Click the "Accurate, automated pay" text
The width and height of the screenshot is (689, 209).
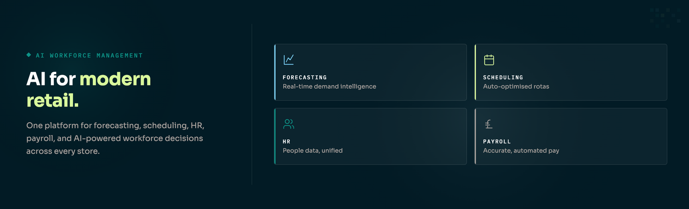coord(521,150)
